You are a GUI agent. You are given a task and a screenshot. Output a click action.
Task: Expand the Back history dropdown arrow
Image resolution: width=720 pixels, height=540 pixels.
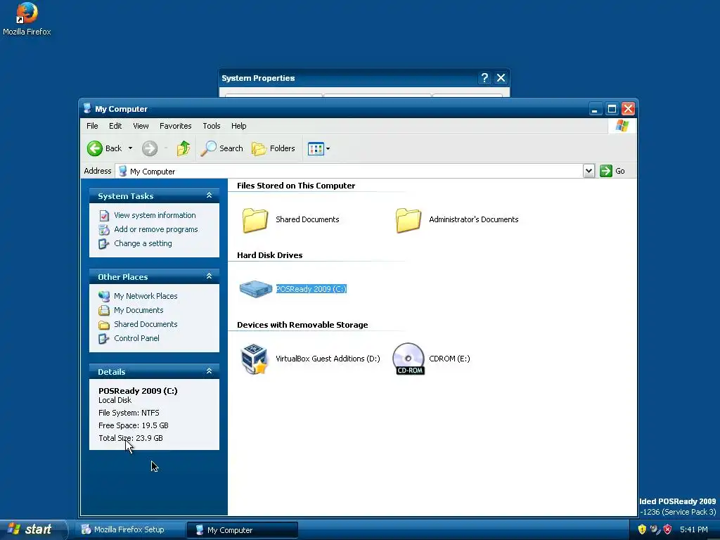[130, 148]
